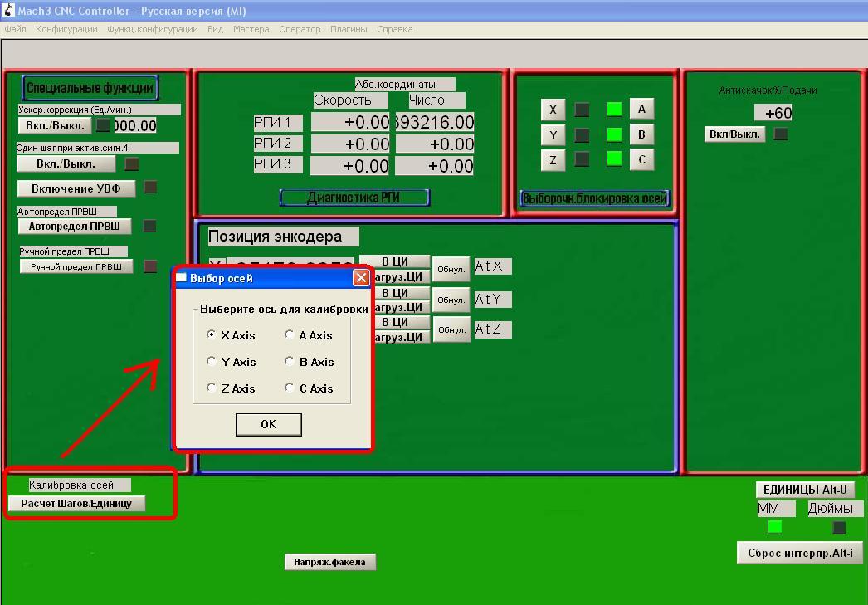This screenshot has width=868, height=605.
Task: Click the B axis lock button
Action: click(641, 134)
